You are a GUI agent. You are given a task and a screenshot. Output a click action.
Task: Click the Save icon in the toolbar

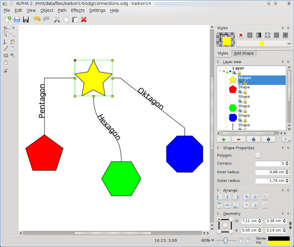tap(25, 20)
